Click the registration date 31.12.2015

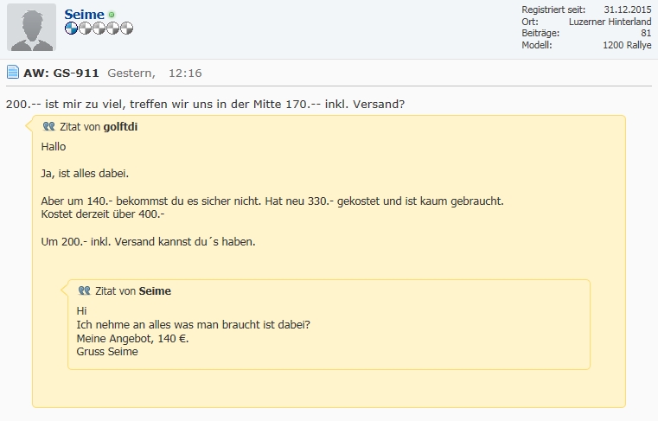(x=628, y=10)
